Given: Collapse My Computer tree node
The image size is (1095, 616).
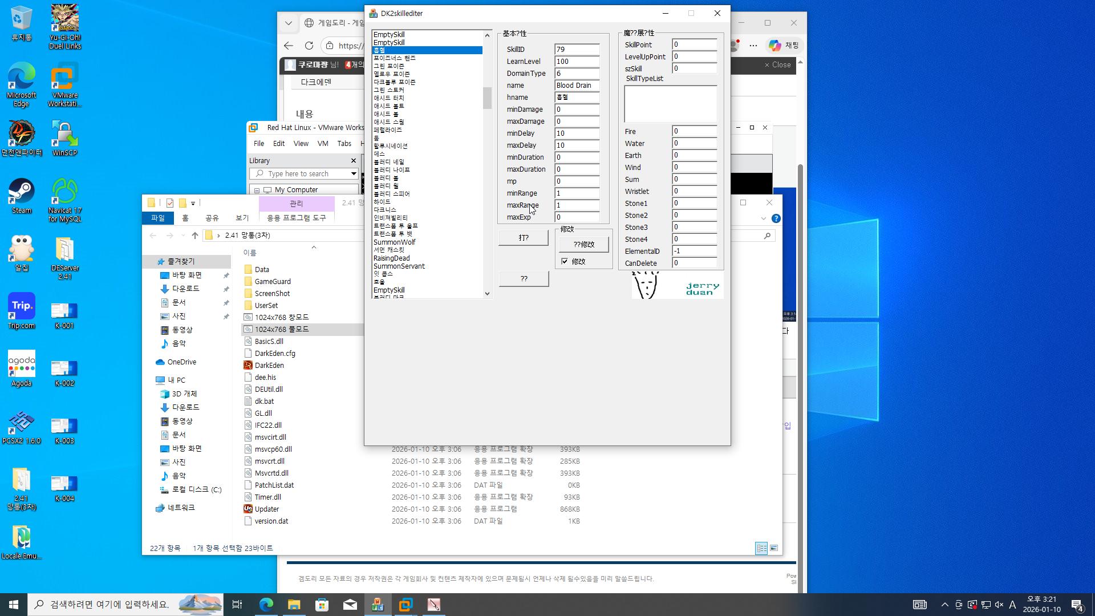Looking at the screenshot, I should pyautogui.click(x=257, y=190).
